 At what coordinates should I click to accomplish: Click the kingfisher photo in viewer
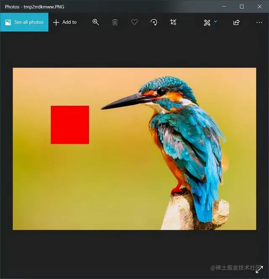(134, 149)
